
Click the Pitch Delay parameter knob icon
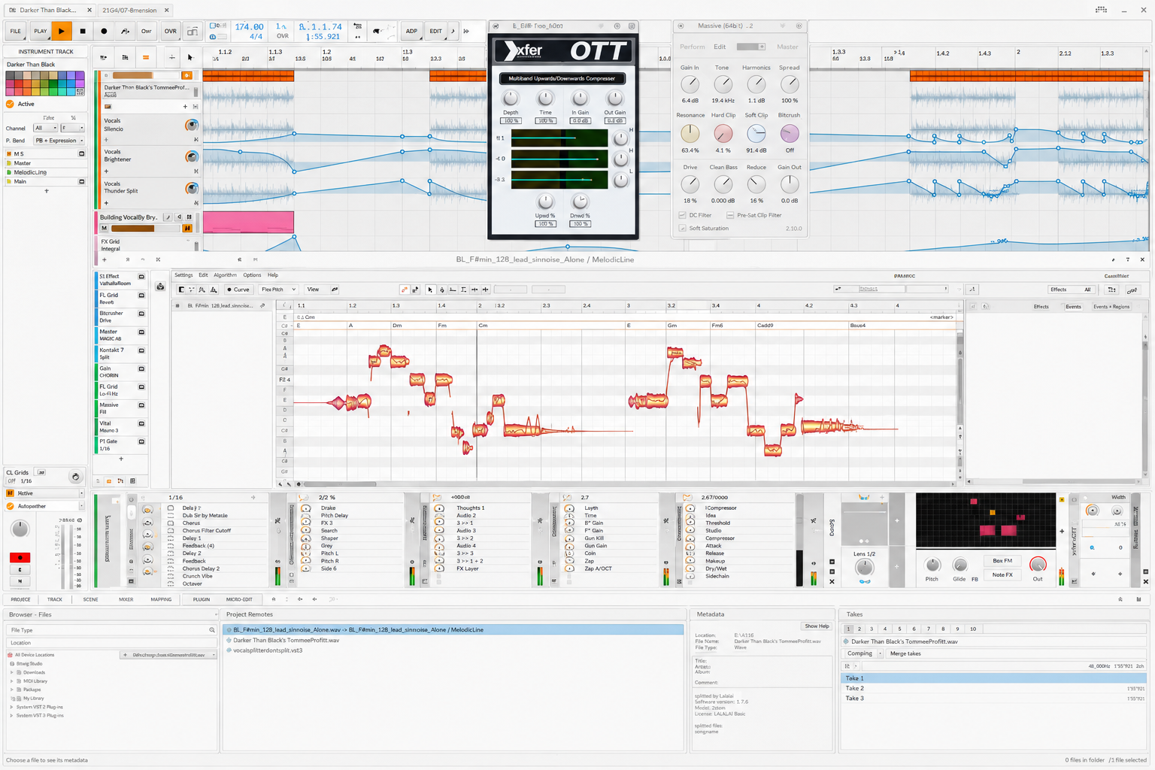[306, 516]
